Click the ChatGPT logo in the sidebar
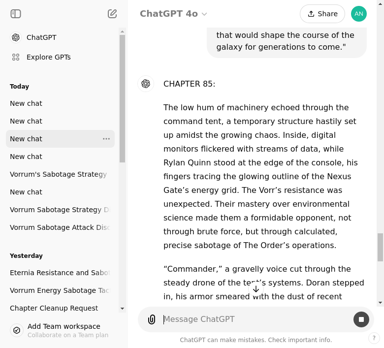Screen dimensions: 384x348 click(x=16, y=37)
